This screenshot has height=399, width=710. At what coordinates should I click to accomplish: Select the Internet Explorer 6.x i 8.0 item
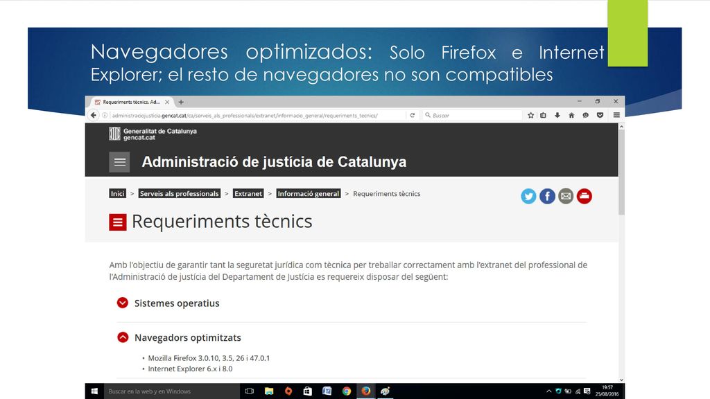point(190,369)
